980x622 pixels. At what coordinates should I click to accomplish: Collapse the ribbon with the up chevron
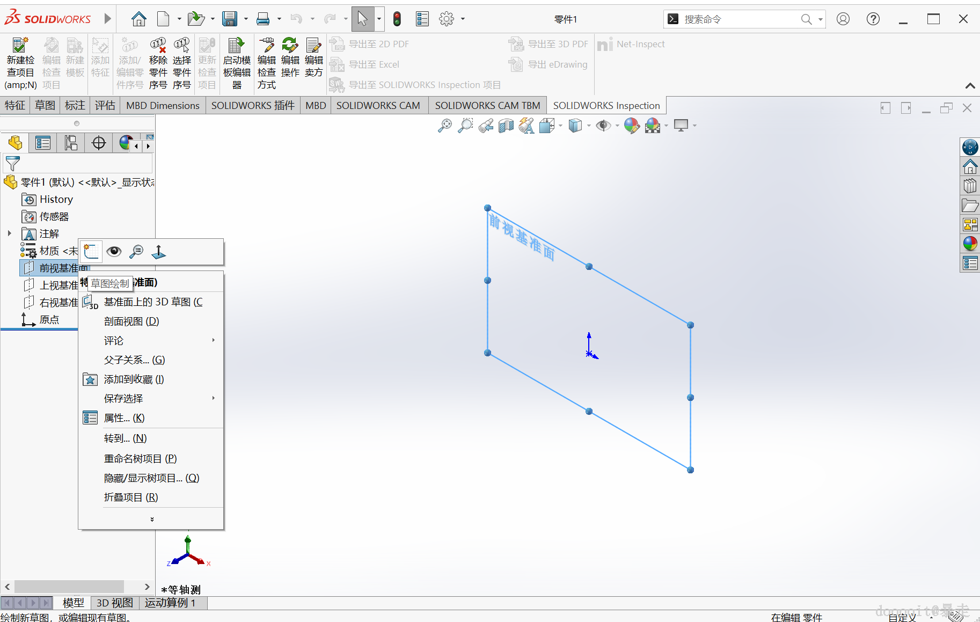[x=970, y=86]
